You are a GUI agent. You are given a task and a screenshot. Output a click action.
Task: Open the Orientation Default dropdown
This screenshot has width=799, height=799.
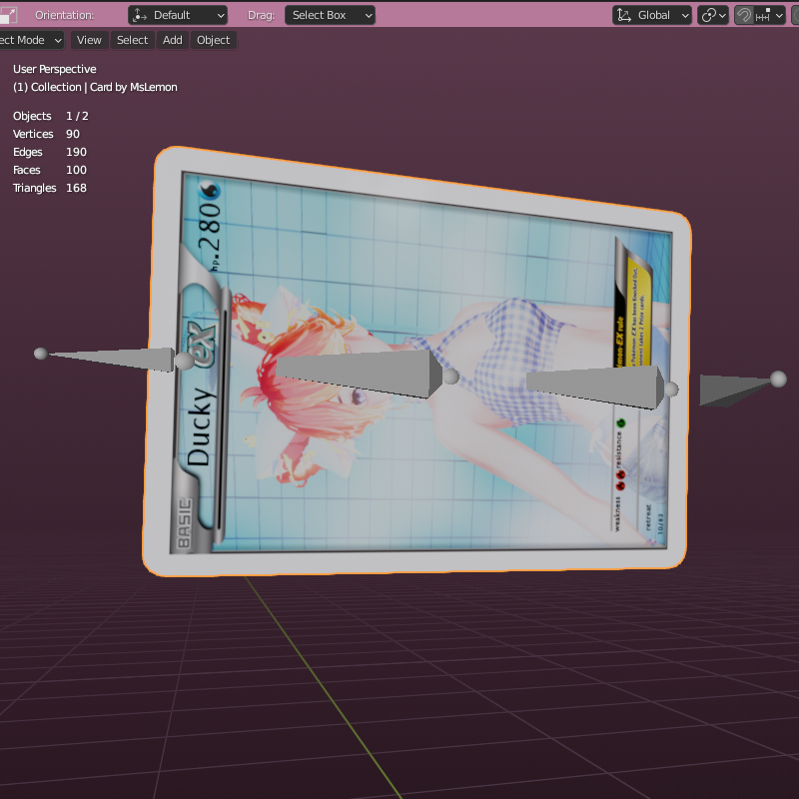tap(178, 15)
